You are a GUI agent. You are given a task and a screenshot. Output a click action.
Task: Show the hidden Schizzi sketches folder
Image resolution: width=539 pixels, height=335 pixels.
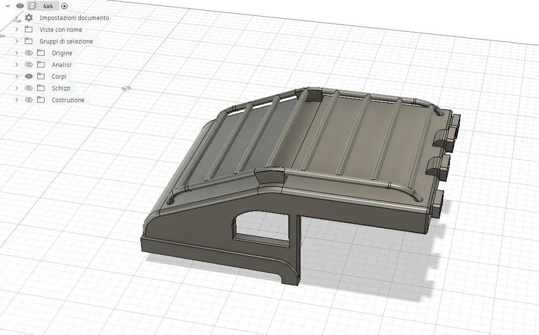pos(29,88)
